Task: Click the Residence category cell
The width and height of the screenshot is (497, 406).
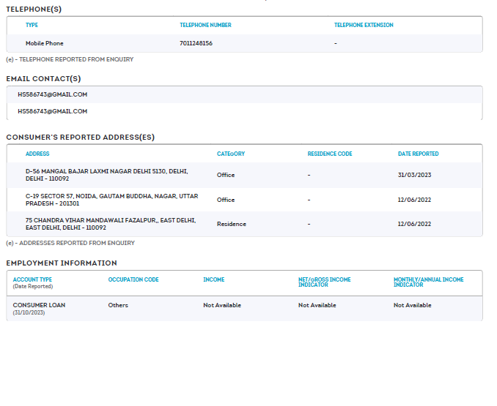Action: (x=232, y=224)
